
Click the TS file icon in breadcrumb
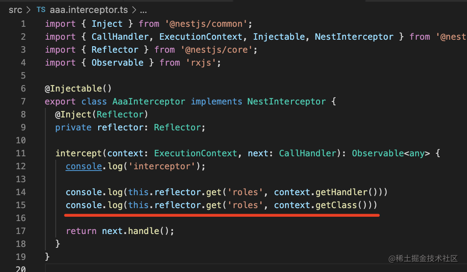click(x=41, y=9)
